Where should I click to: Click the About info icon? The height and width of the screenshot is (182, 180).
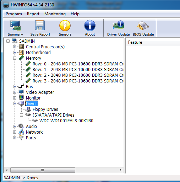(x=90, y=25)
